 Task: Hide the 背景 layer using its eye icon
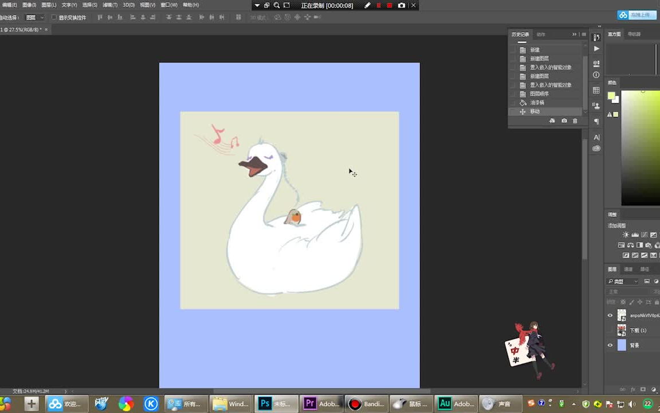[x=610, y=345]
